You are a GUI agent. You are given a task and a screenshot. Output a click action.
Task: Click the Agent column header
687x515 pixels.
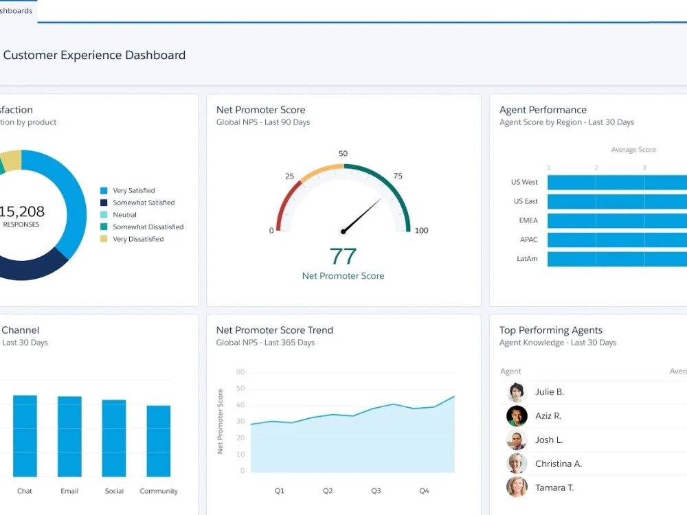pos(510,371)
